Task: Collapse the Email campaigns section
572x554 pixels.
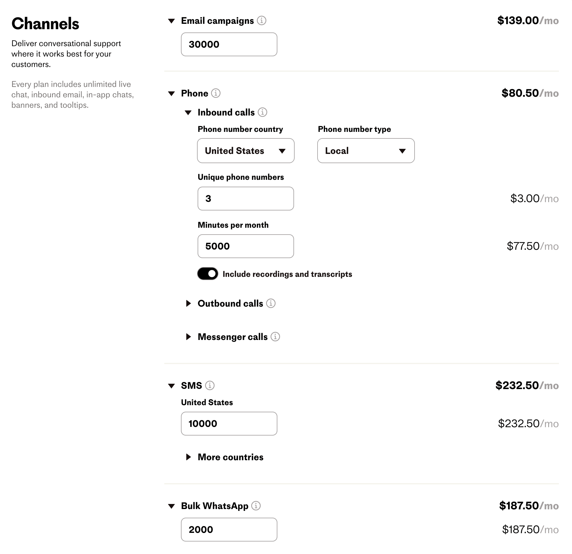Action: click(172, 21)
